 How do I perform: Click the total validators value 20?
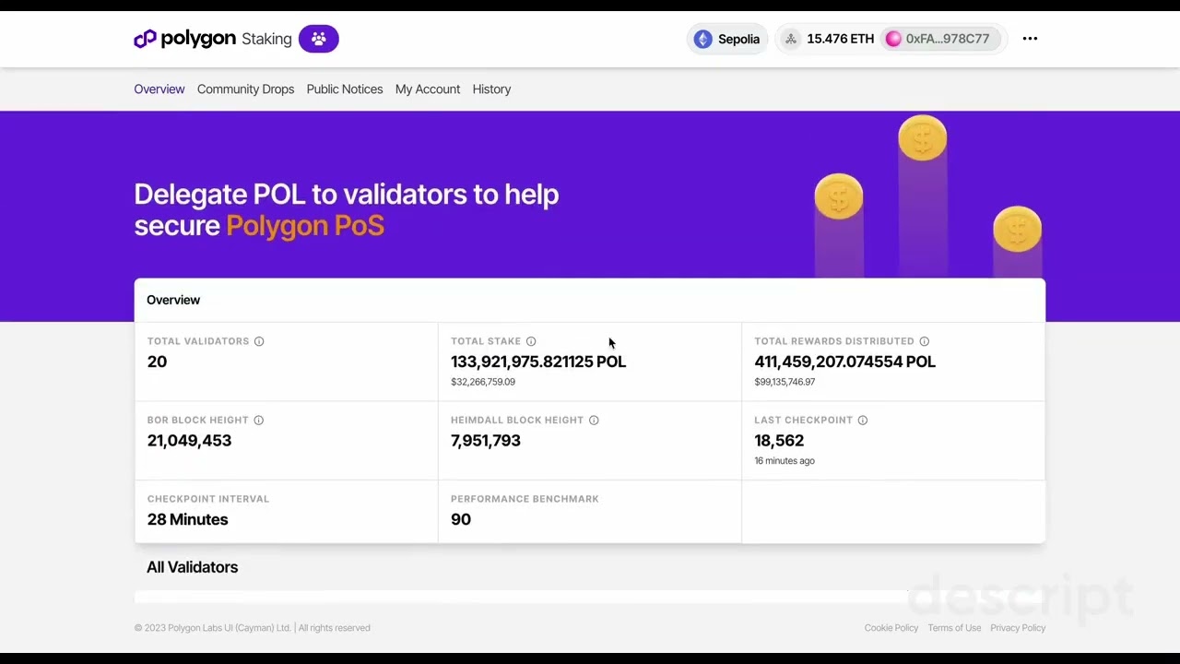[157, 362]
